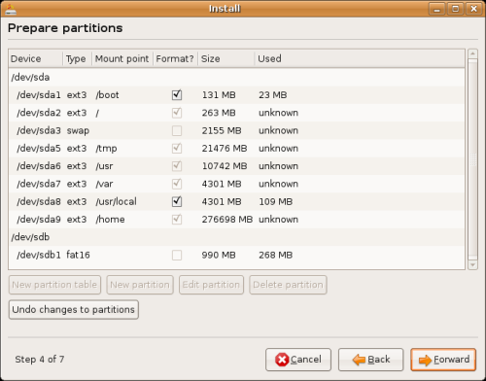Sort by Mount point column header
486x381 pixels.
coord(122,58)
